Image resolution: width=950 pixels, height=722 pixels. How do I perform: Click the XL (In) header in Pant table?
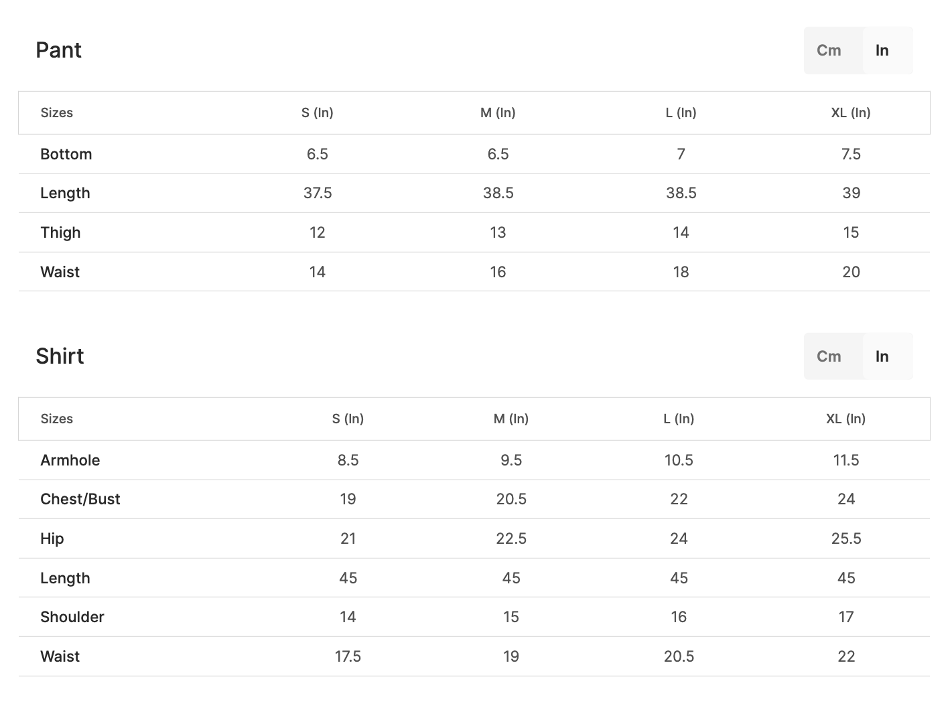point(850,113)
